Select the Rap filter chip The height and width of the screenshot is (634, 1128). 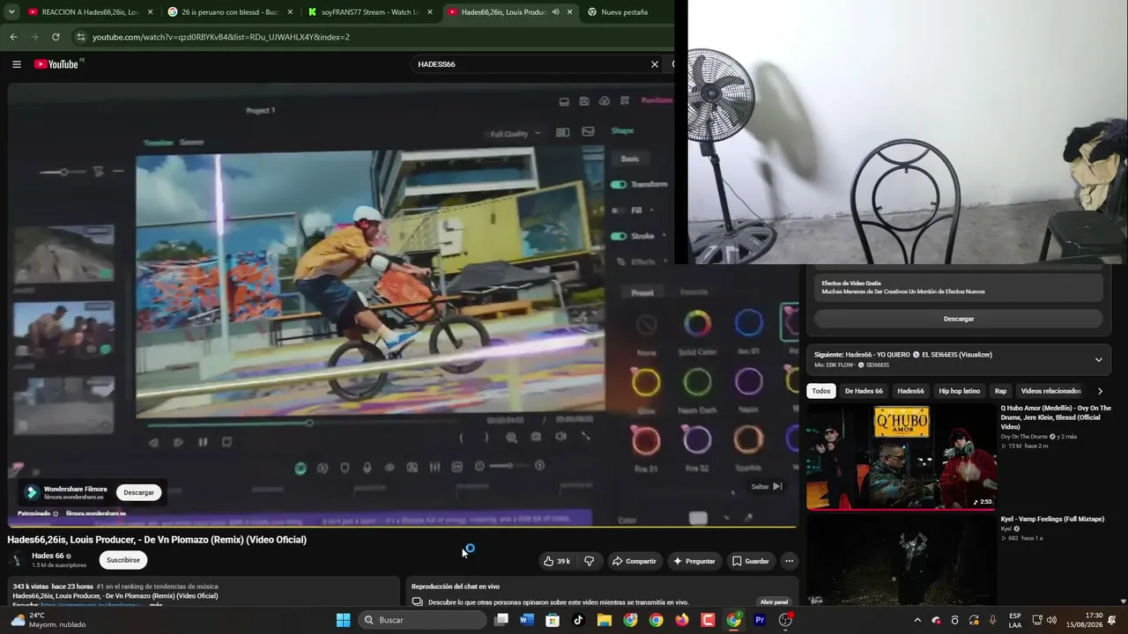1000,391
